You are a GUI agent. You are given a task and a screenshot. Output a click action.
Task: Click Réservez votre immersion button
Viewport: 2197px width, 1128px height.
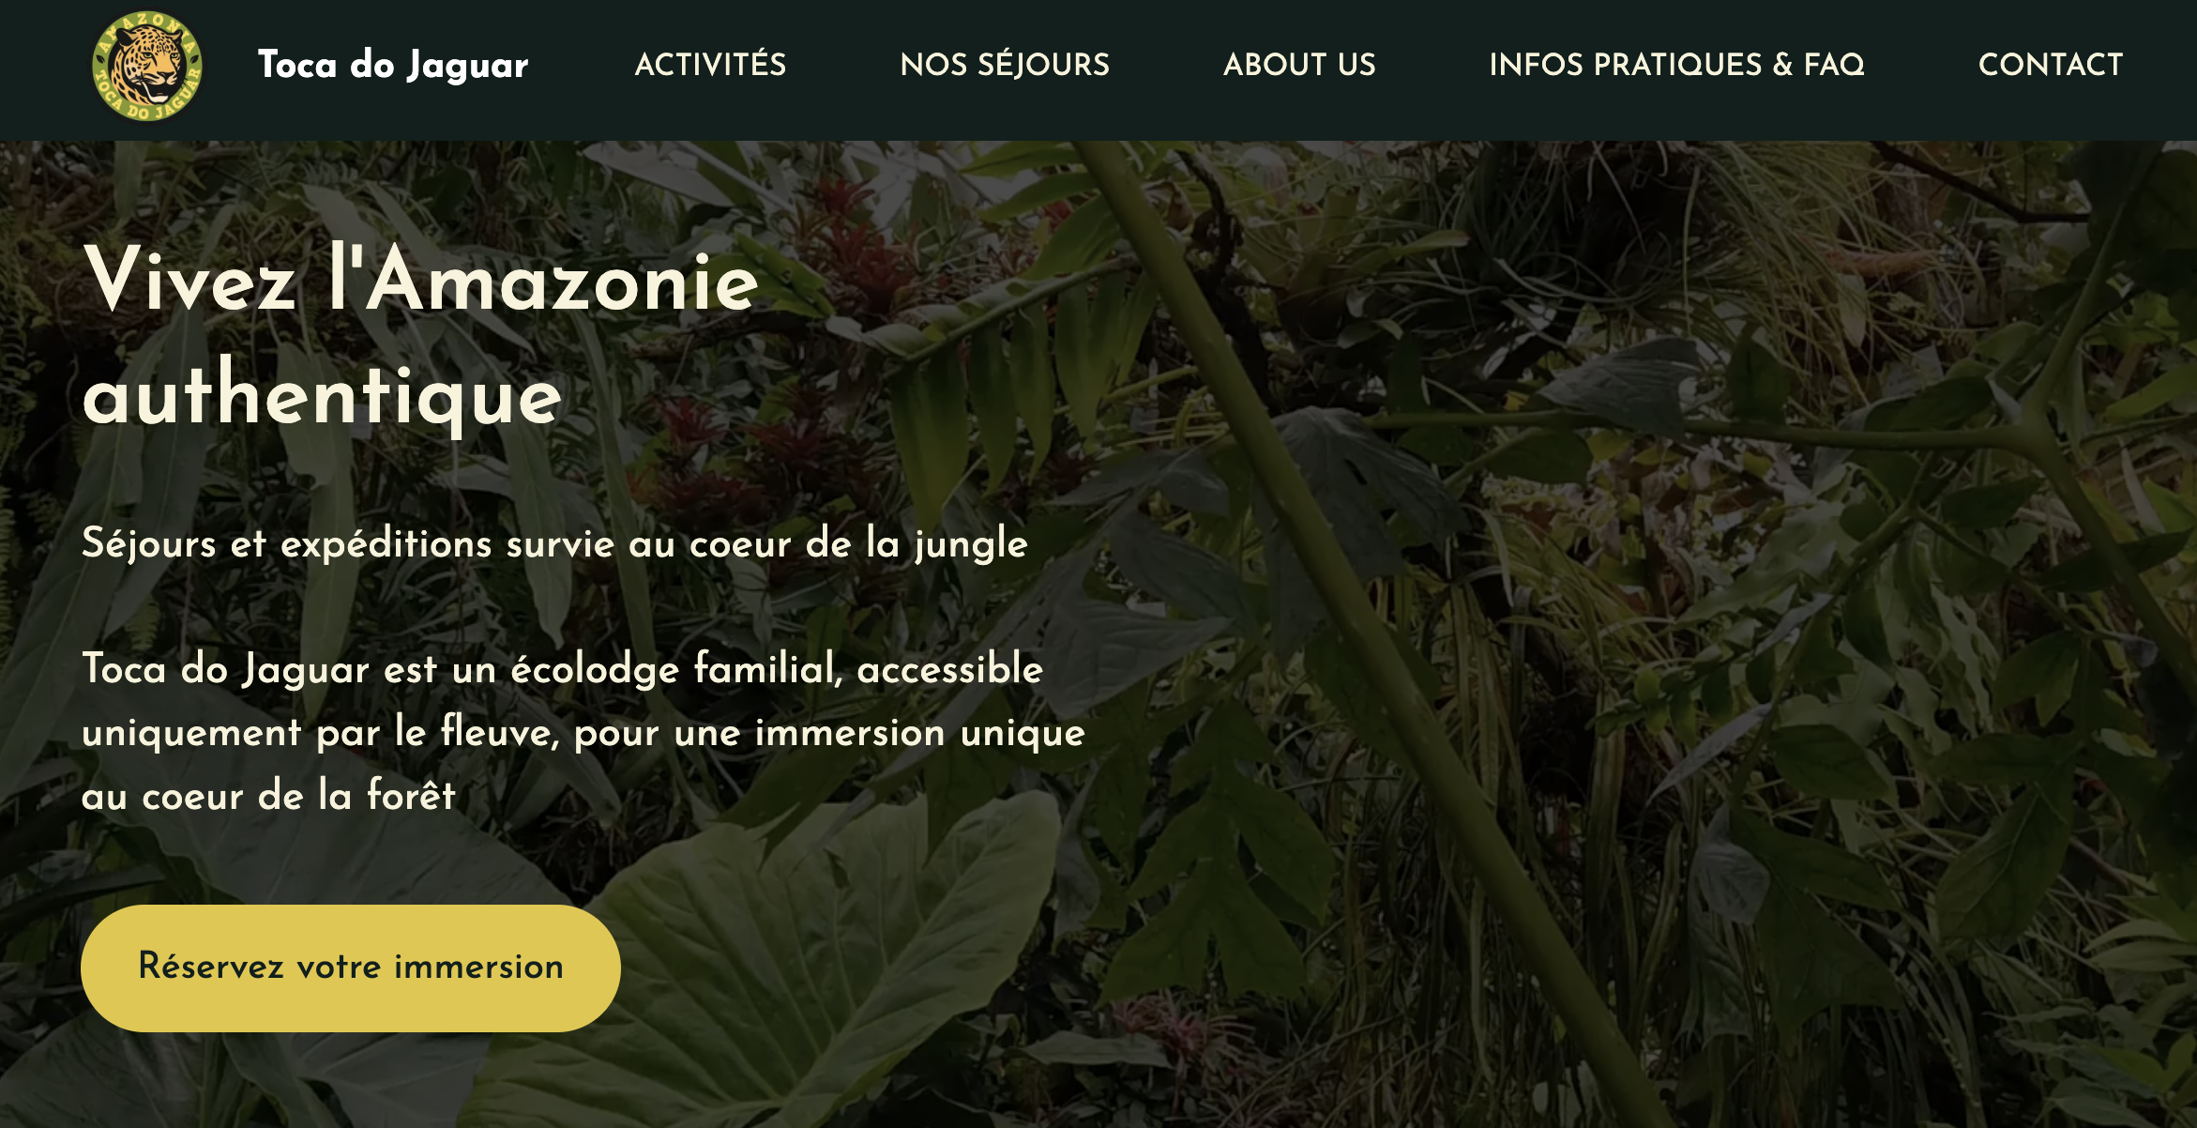tap(351, 968)
